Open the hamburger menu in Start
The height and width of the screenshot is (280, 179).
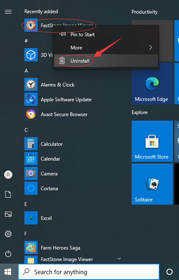(x=8, y=12)
